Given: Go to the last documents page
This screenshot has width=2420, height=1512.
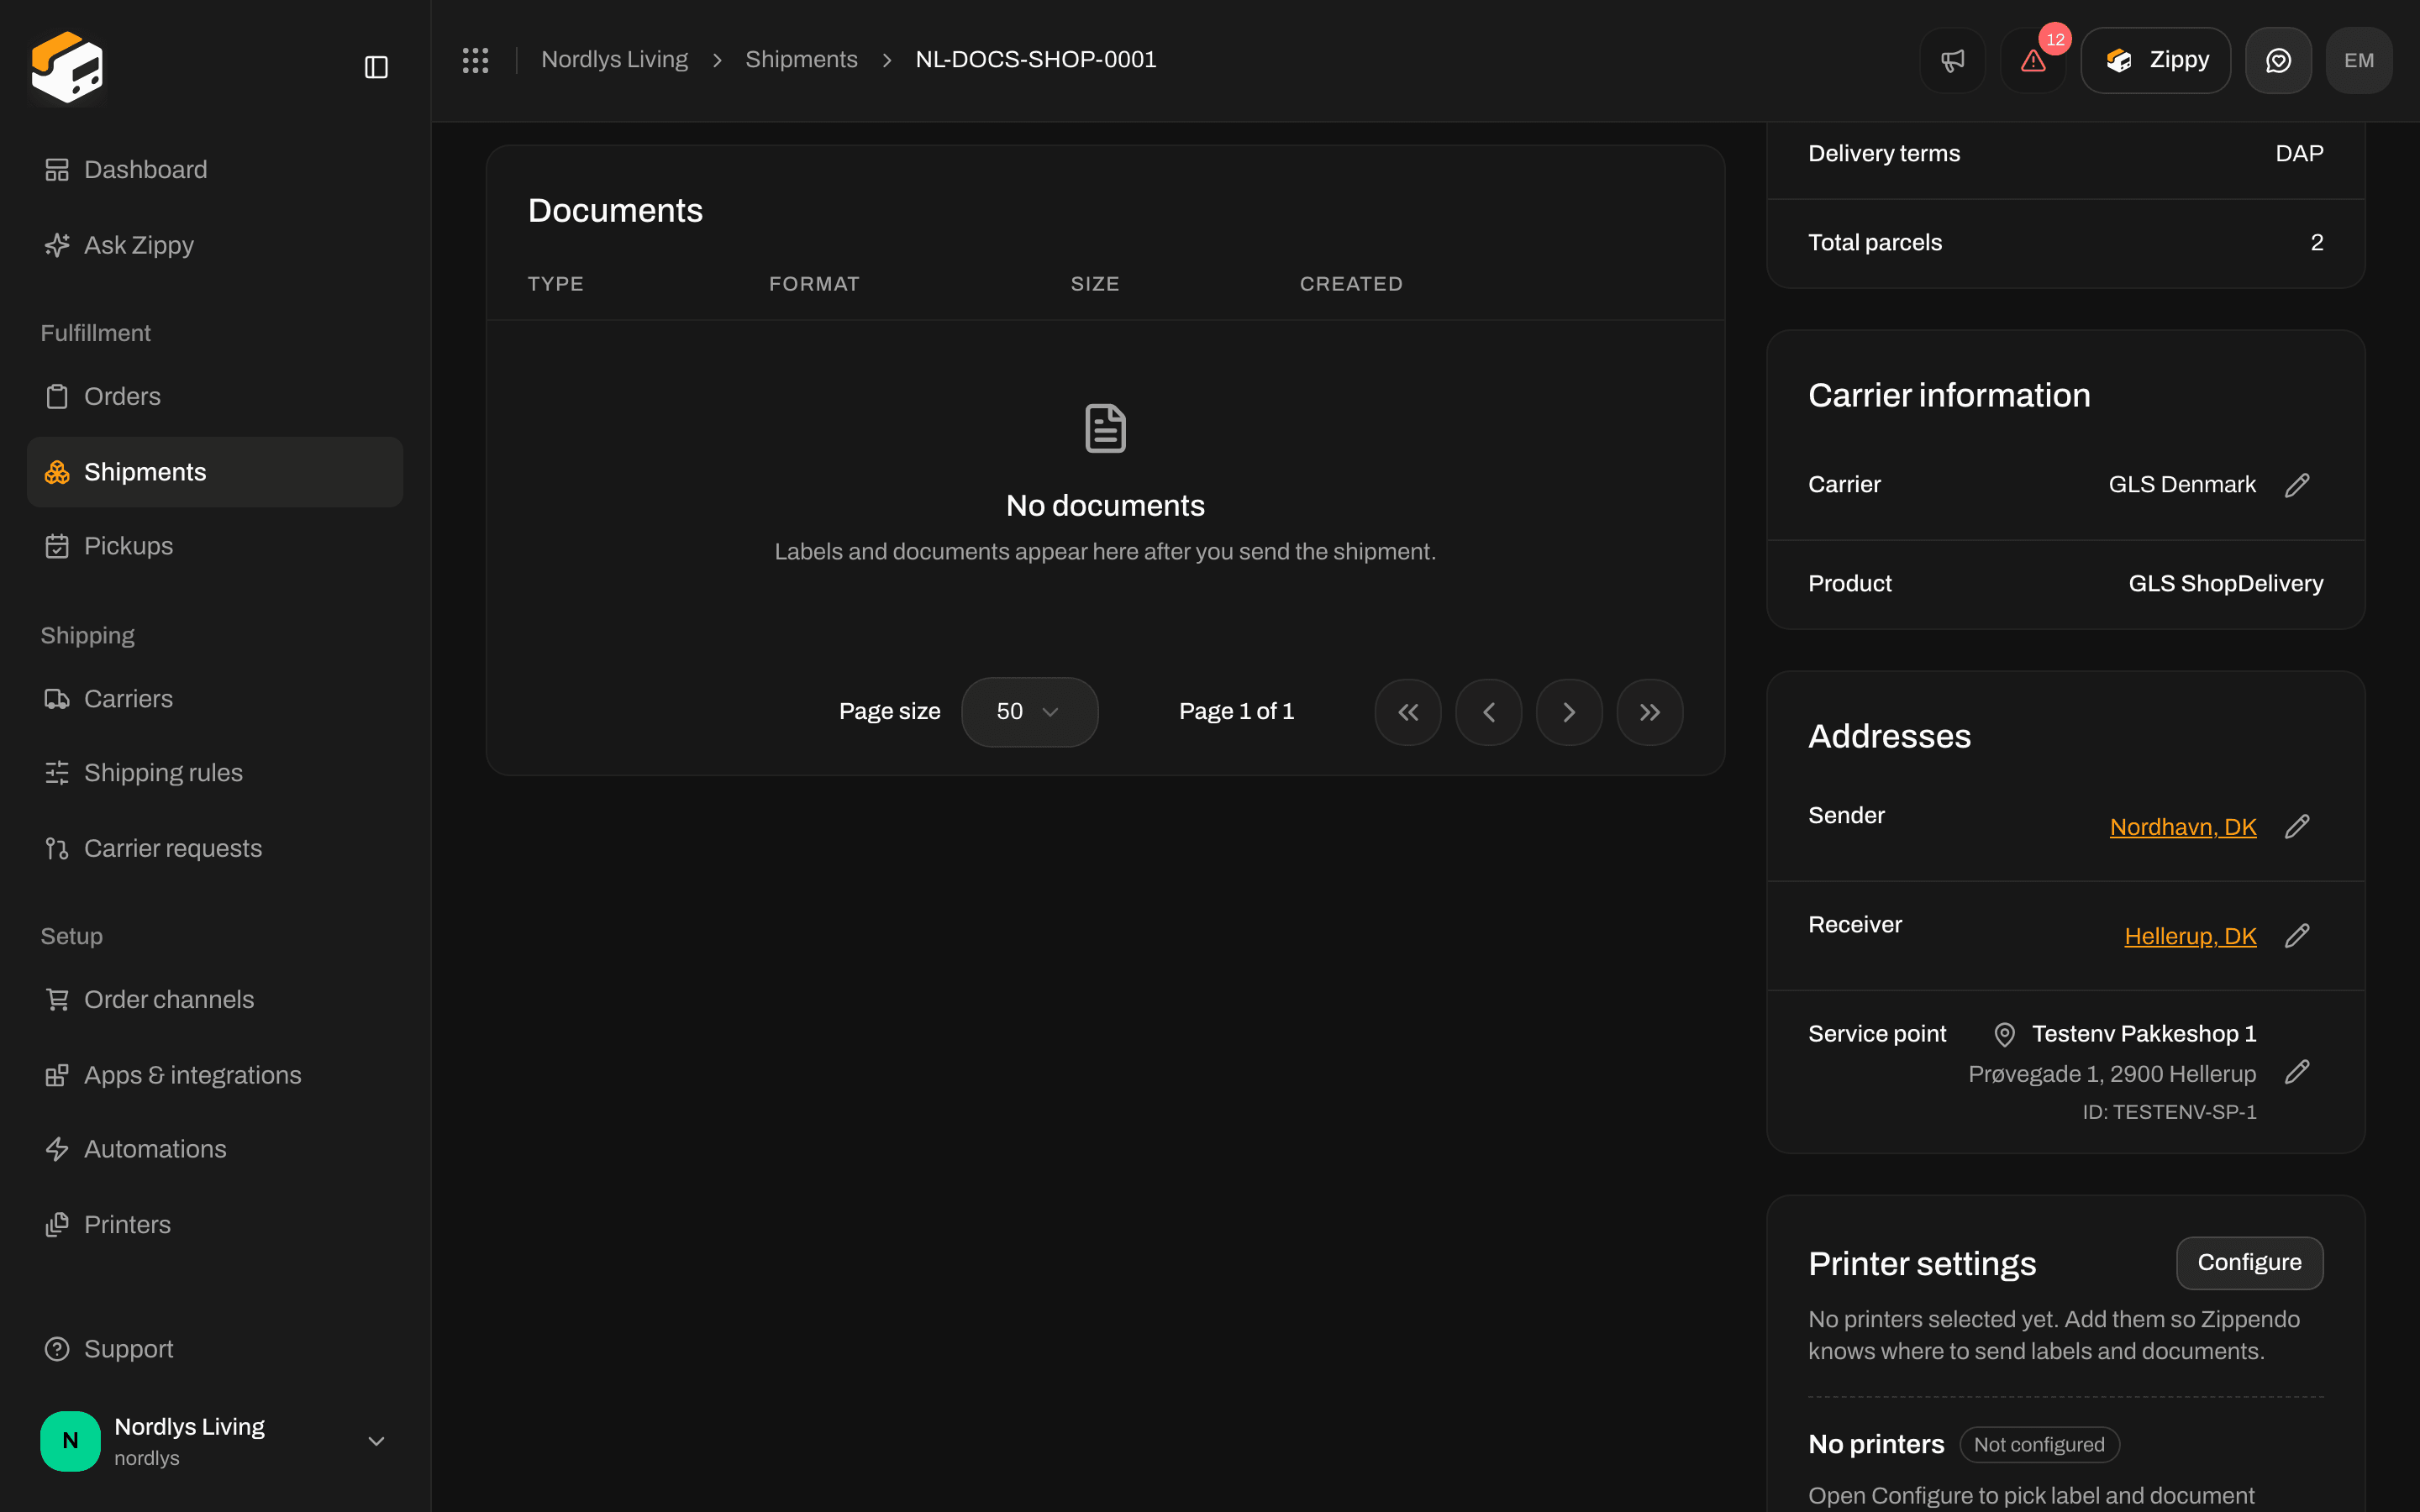Looking at the screenshot, I should coord(1650,712).
